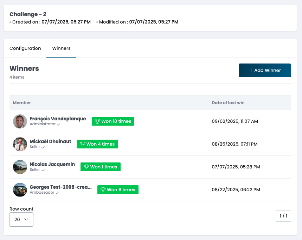
Task: Click Georges Test avatar thumbnail
Action: (20, 190)
